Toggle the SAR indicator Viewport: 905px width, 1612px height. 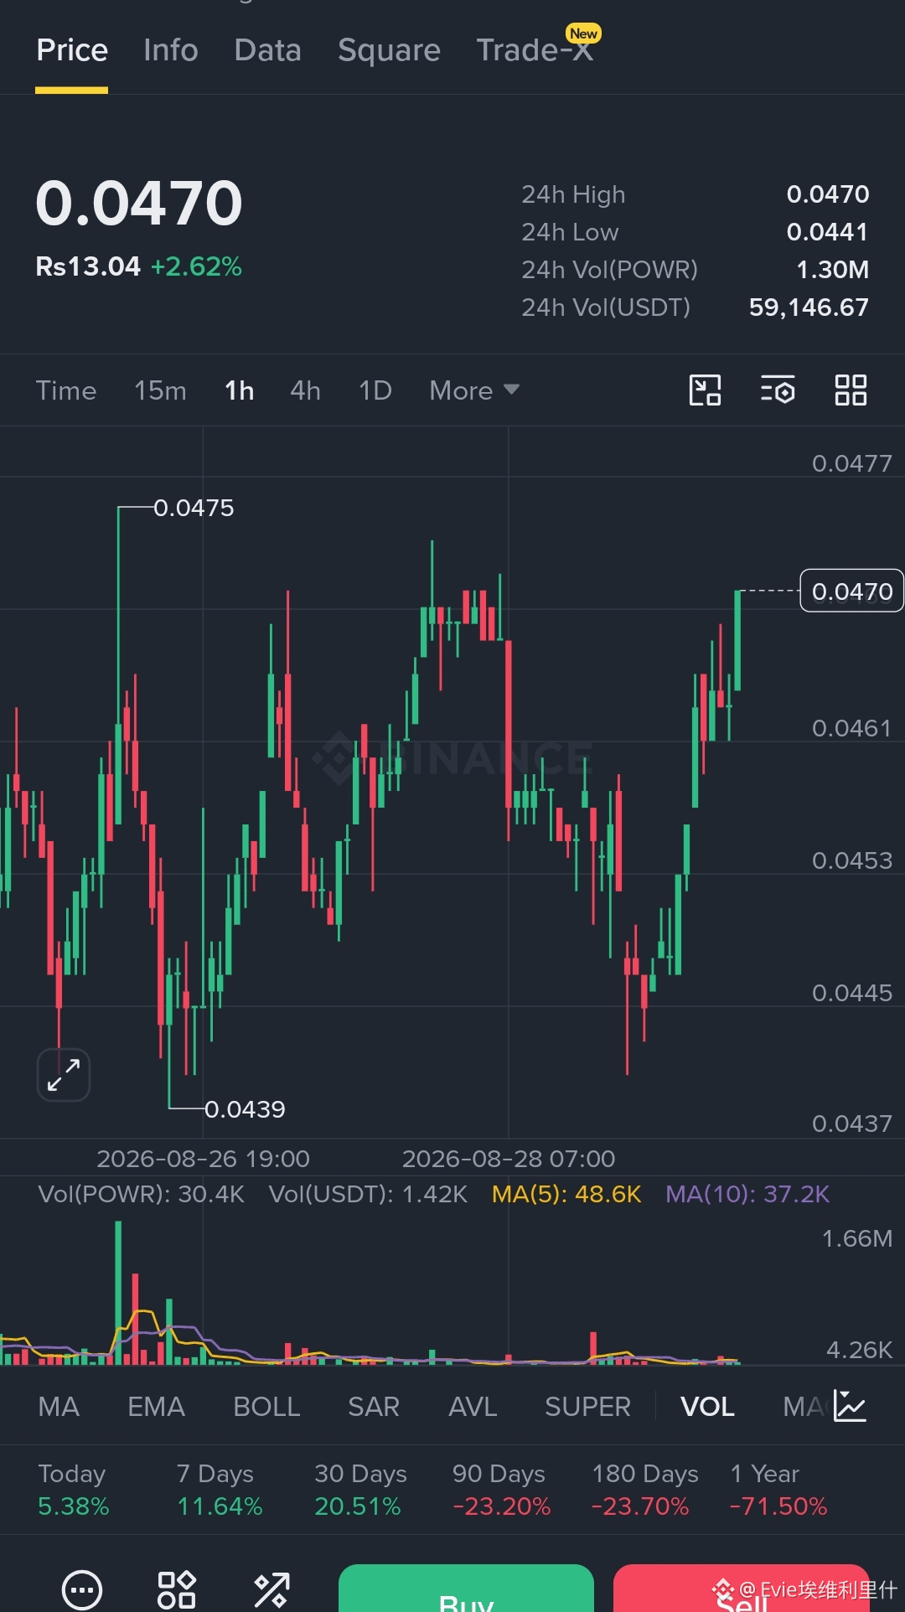(374, 1407)
